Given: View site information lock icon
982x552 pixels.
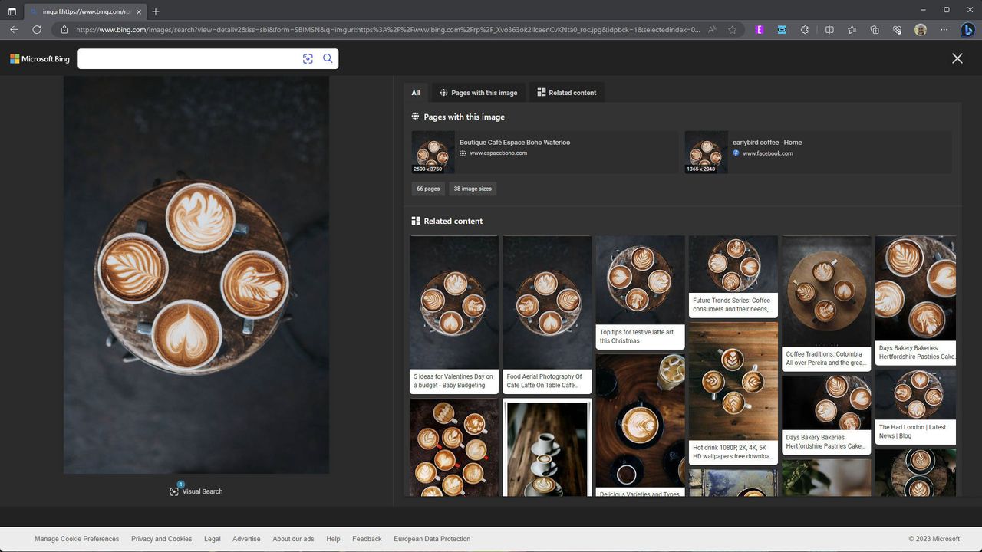Looking at the screenshot, I should click(x=64, y=30).
